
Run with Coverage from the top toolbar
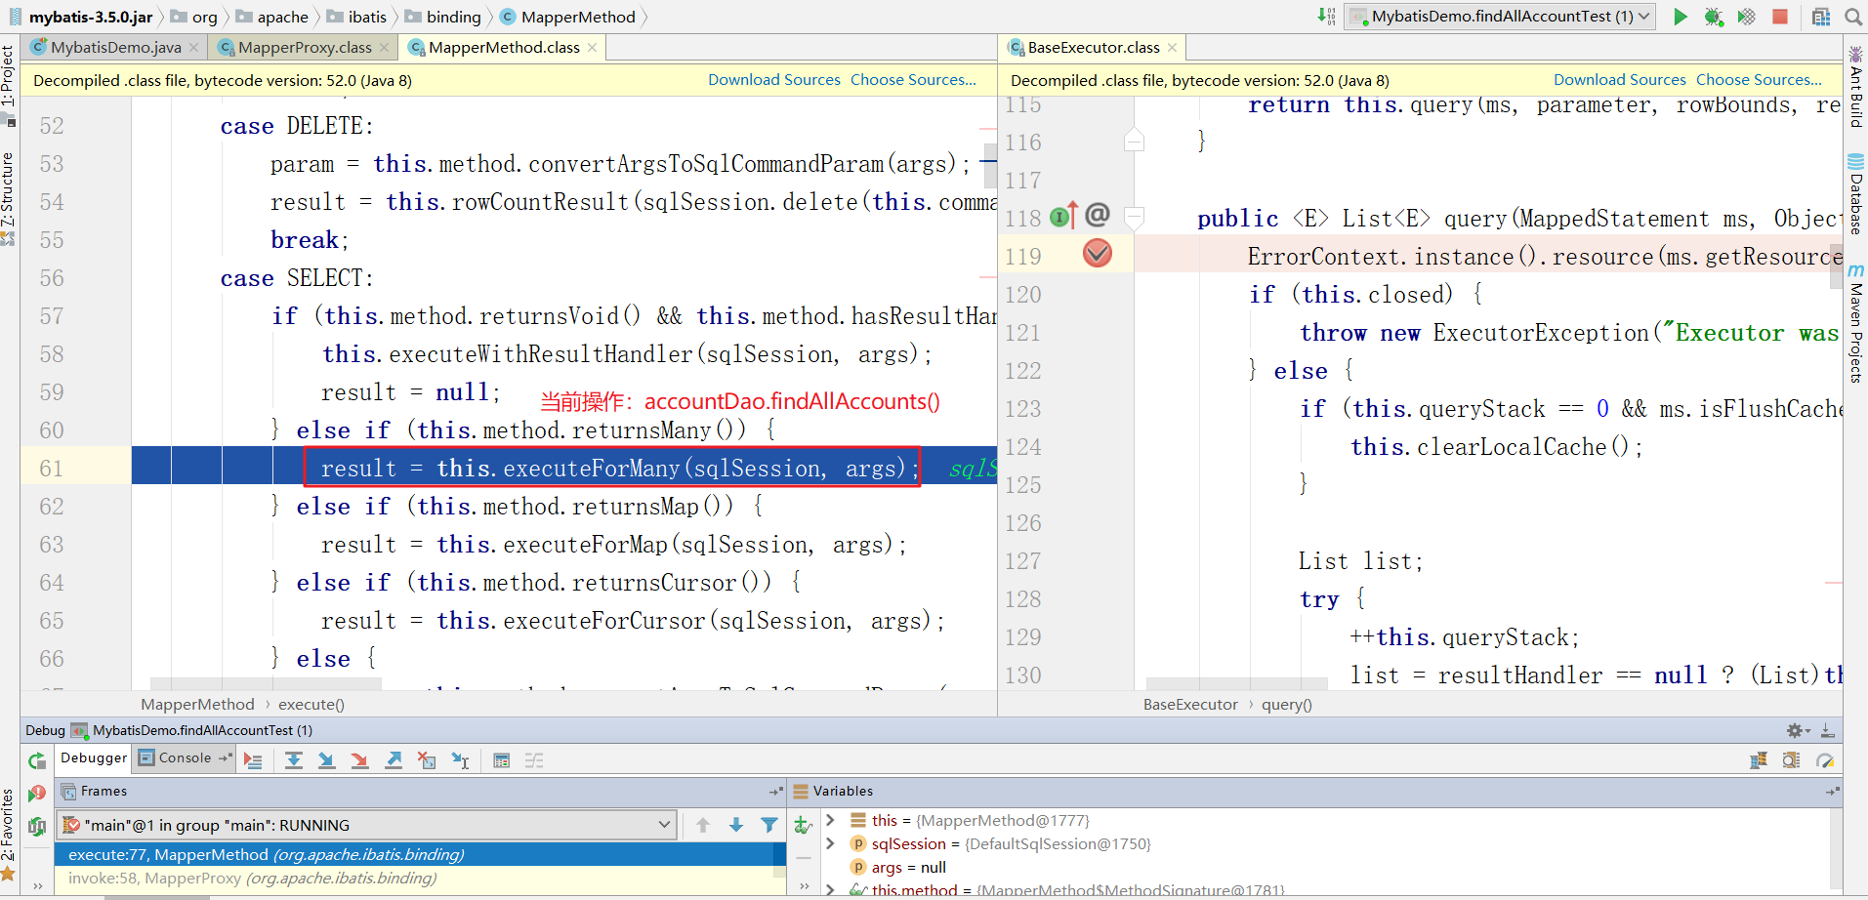[x=1746, y=17]
